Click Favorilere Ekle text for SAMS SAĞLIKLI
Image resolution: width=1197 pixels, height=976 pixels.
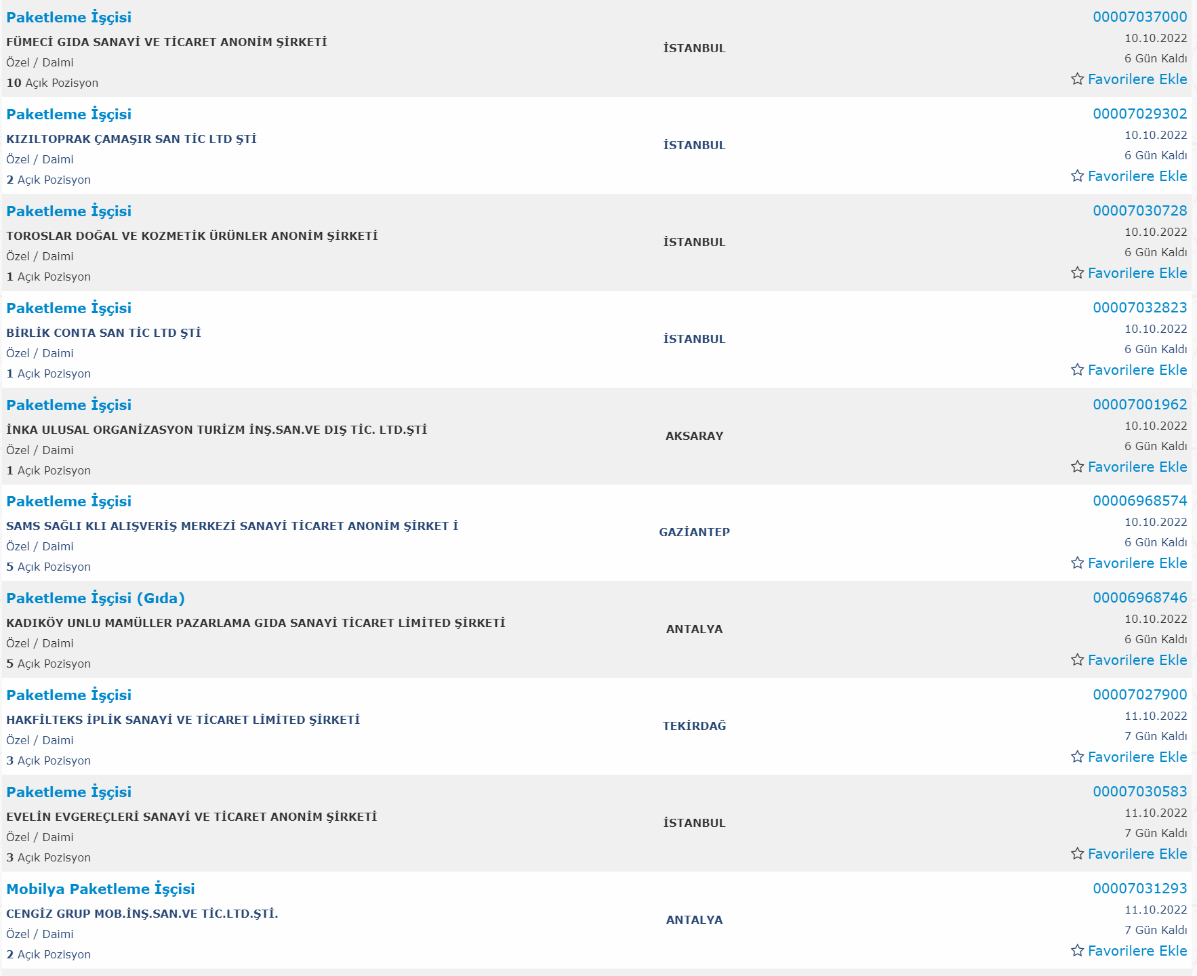pyautogui.click(x=1137, y=563)
